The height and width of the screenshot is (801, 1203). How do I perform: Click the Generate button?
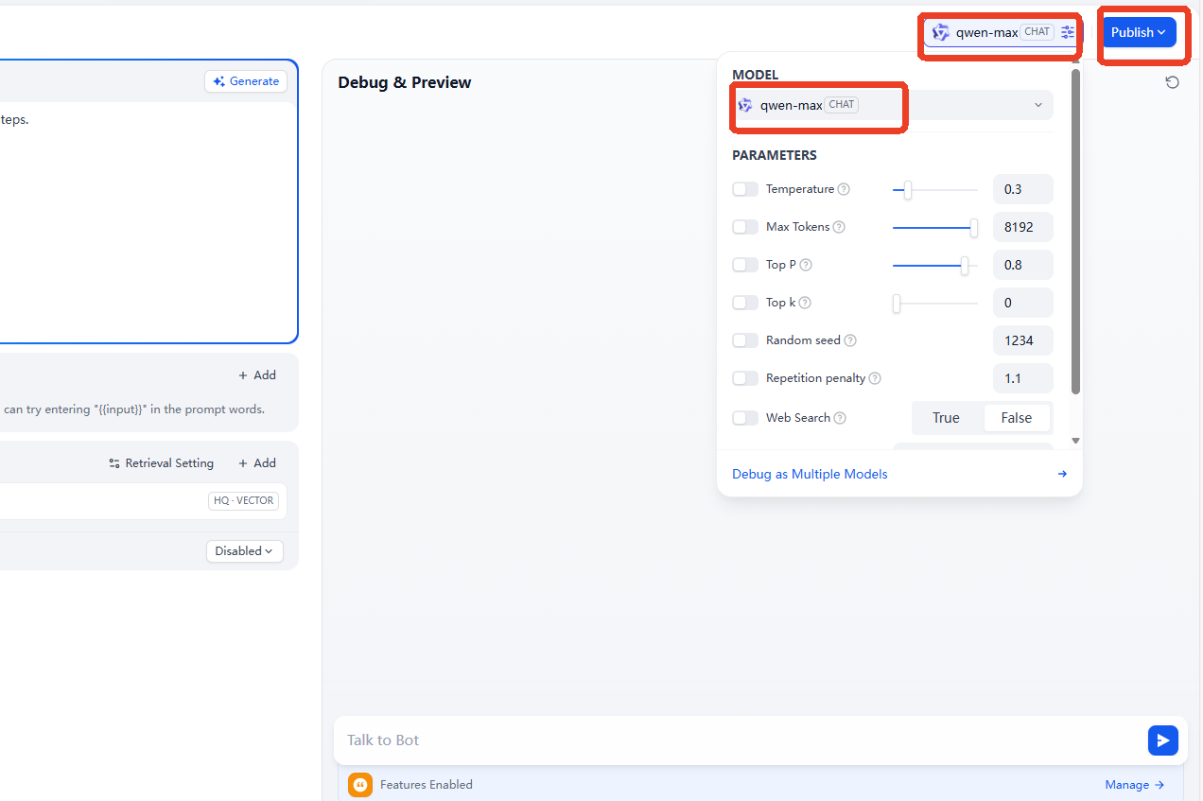click(246, 81)
